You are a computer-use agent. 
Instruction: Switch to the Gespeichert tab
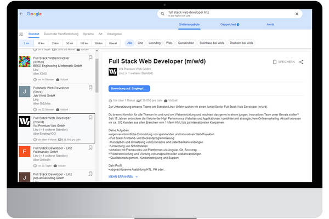(x=229, y=25)
